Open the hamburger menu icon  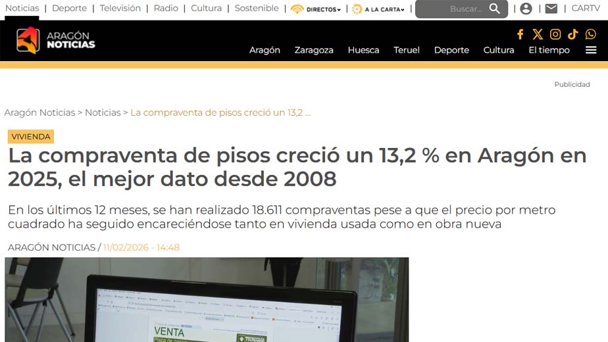point(591,50)
